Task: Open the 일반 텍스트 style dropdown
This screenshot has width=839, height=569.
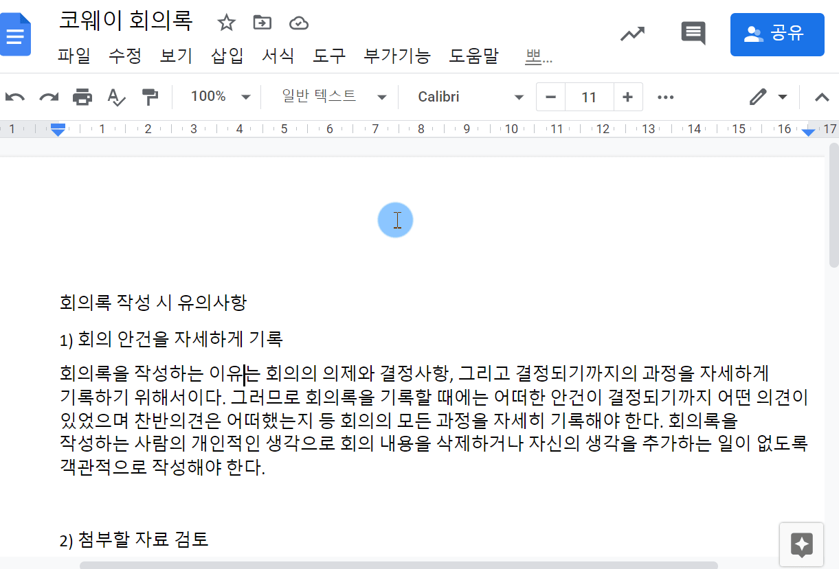Action: (x=333, y=97)
